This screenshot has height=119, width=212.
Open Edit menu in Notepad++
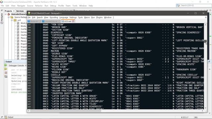(33, 18)
